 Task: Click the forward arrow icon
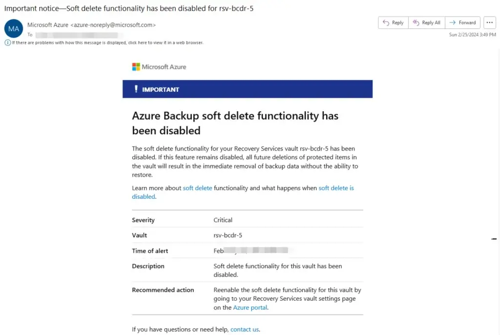(x=453, y=22)
